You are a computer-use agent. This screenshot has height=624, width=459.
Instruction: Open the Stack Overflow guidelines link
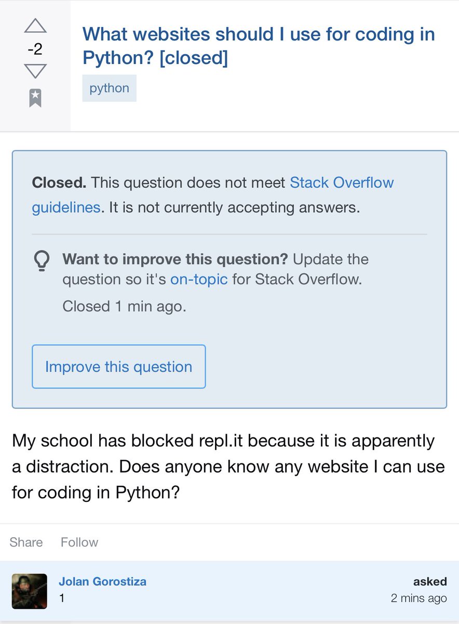point(213,195)
